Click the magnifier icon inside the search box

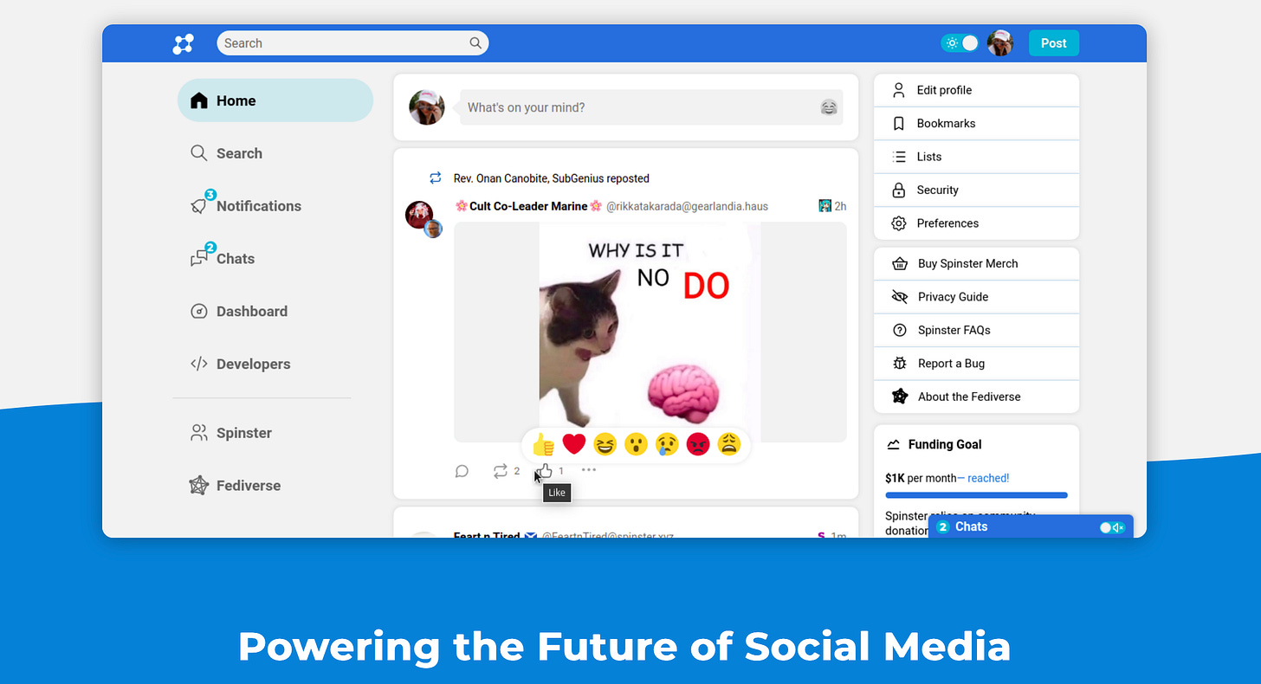pyautogui.click(x=475, y=43)
